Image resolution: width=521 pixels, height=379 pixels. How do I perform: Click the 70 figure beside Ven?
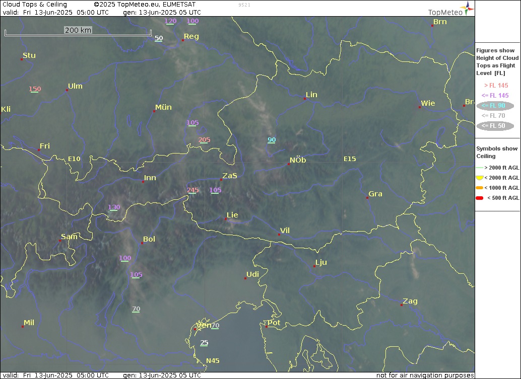tap(215, 326)
